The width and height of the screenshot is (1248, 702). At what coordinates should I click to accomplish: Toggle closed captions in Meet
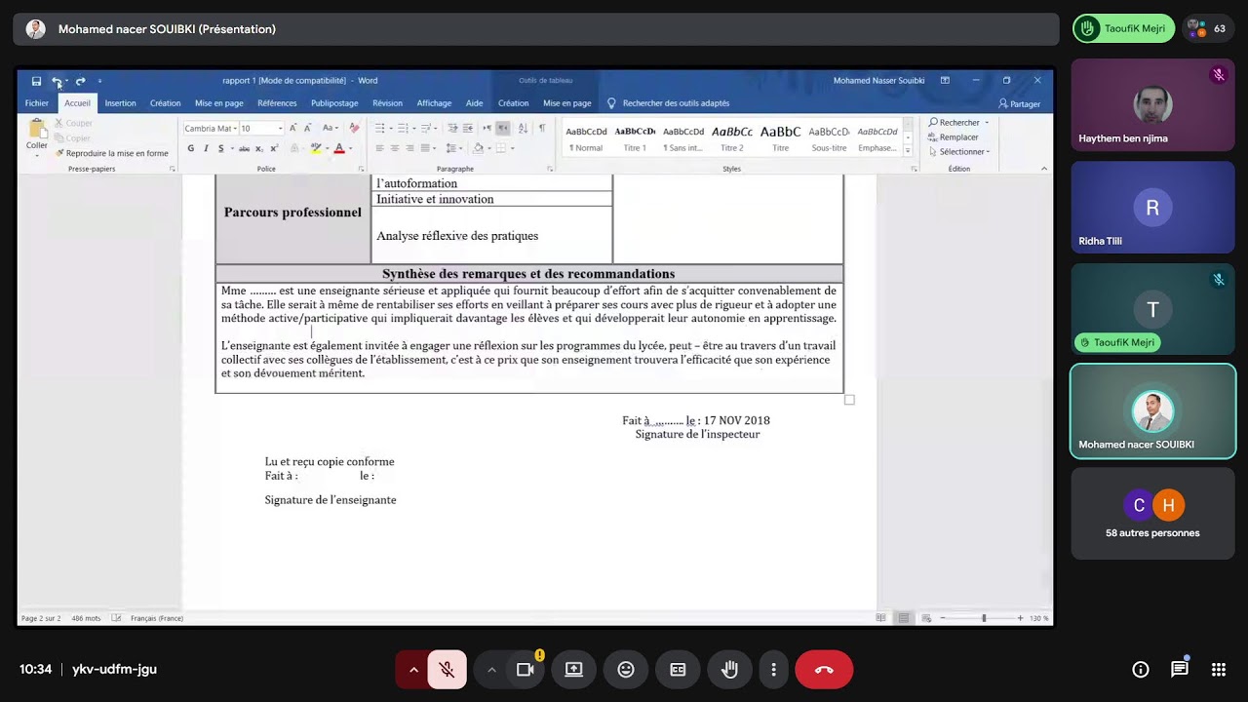pyautogui.click(x=678, y=670)
